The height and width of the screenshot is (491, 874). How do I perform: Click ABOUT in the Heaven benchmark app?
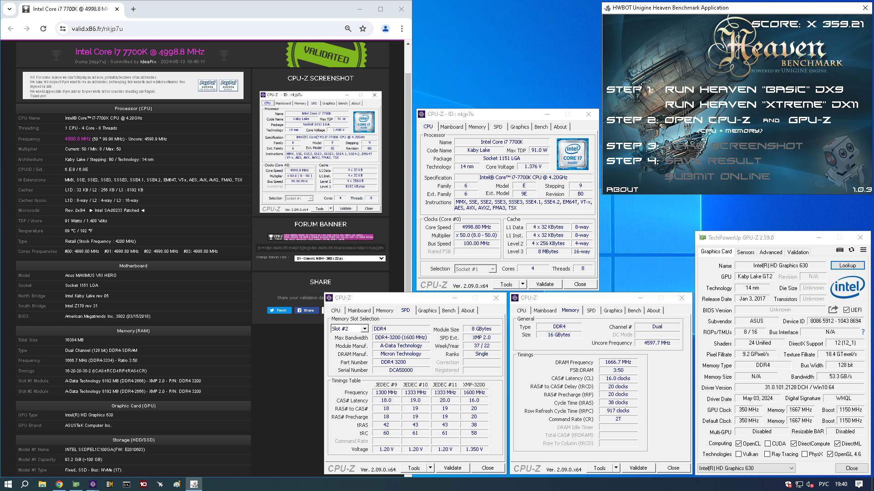coord(622,190)
